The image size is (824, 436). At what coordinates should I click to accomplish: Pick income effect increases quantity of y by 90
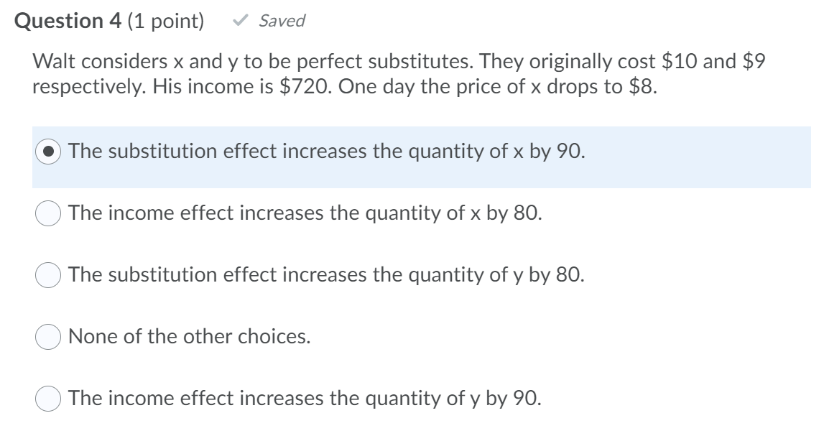(x=46, y=397)
